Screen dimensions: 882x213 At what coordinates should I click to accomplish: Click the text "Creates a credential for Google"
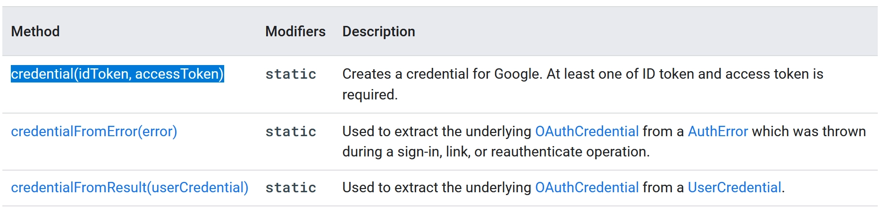(x=441, y=74)
